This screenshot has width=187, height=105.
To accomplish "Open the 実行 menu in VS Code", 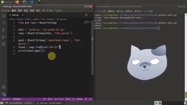I will click(x=38, y=10).
